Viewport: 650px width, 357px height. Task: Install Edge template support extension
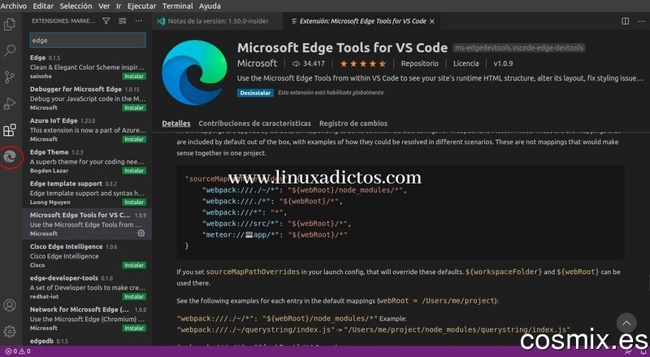pyautogui.click(x=134, y=202)
